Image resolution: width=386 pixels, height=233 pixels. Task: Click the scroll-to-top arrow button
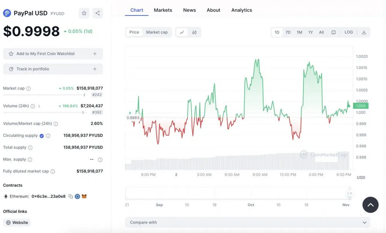pos(370,205)
